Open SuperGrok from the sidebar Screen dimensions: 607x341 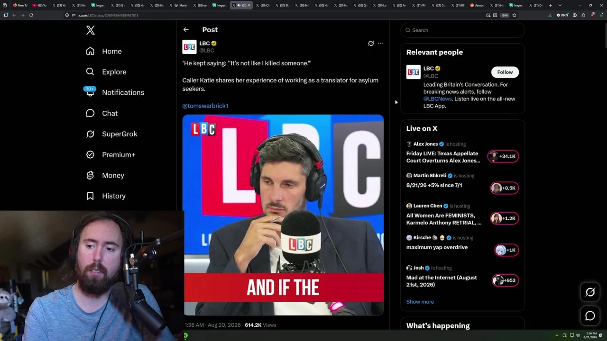pyautogui.click(x=112, y=134)
